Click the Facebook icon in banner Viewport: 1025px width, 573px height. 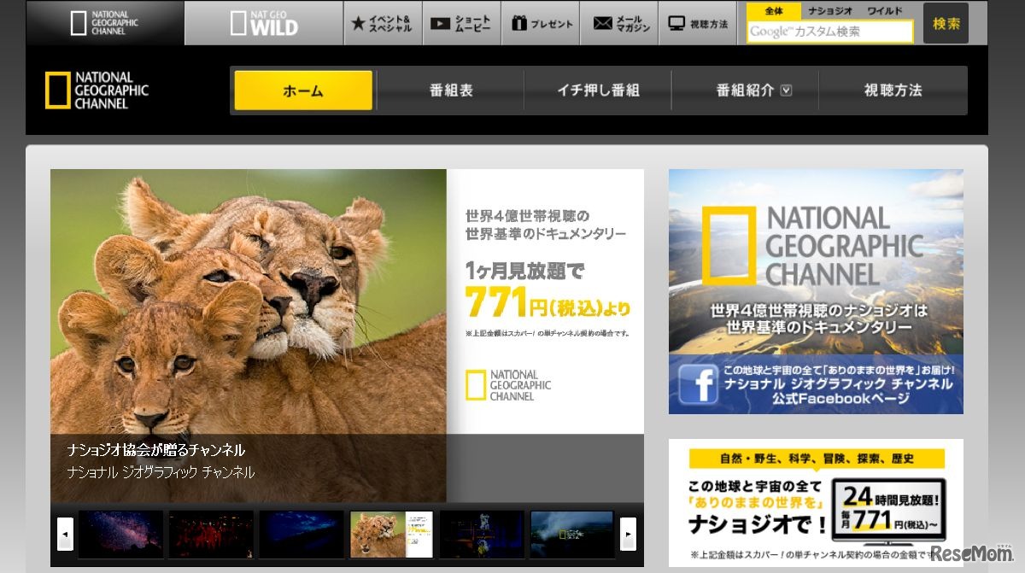pyautogui.click(x=699, y=384)
